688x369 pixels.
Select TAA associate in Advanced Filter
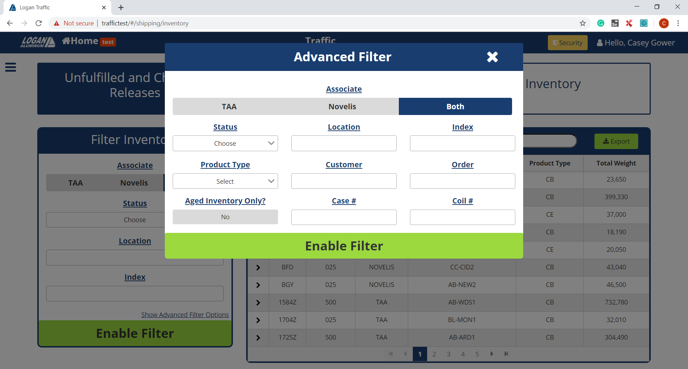tap(229, 106)
